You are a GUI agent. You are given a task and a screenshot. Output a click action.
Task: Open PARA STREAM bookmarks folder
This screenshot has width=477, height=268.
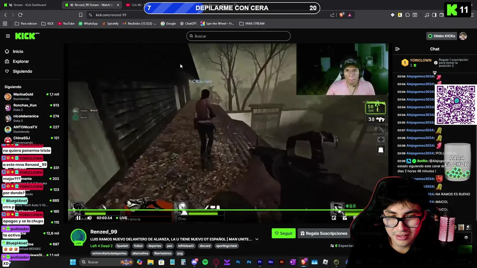pos(252,23)
